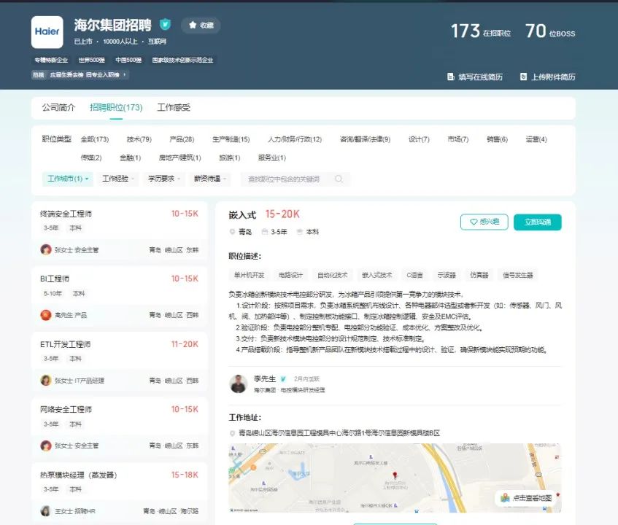The width and height of the screenshot is (618, 525).
Task: Open the 薪资待遇 dropdown
Action: (x=209, y=179)
